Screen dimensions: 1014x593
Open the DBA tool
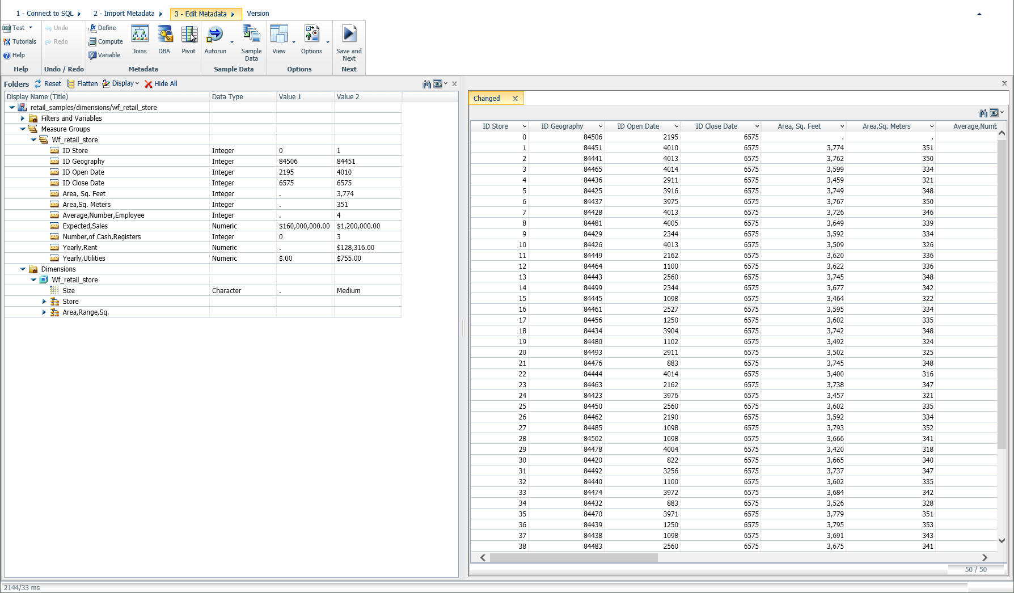164,40
